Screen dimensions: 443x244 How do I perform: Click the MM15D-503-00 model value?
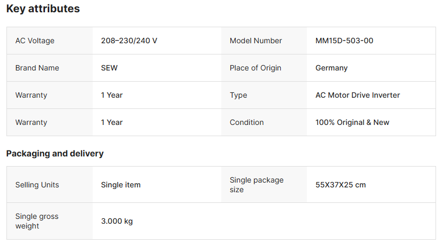(x=344, y=41)
